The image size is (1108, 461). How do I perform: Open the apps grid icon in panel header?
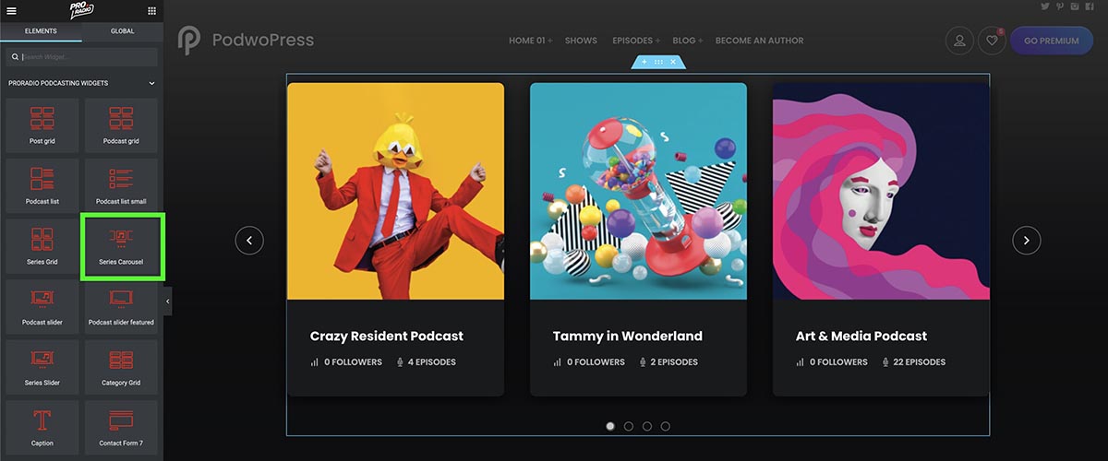[x=152, y=11]
